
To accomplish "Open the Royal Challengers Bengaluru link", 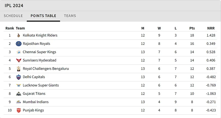I will coord(46,68).
